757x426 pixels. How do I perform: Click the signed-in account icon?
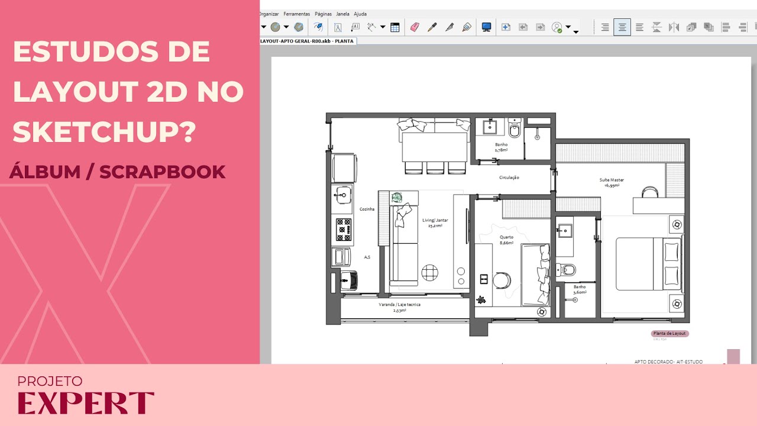[557, 27]
